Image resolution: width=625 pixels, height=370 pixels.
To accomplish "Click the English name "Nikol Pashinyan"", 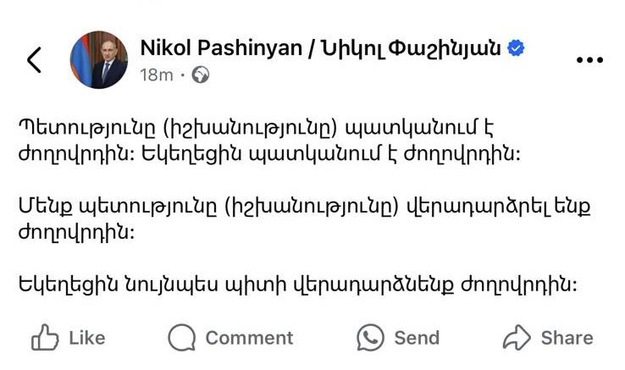I will click(x=221, y=47).
